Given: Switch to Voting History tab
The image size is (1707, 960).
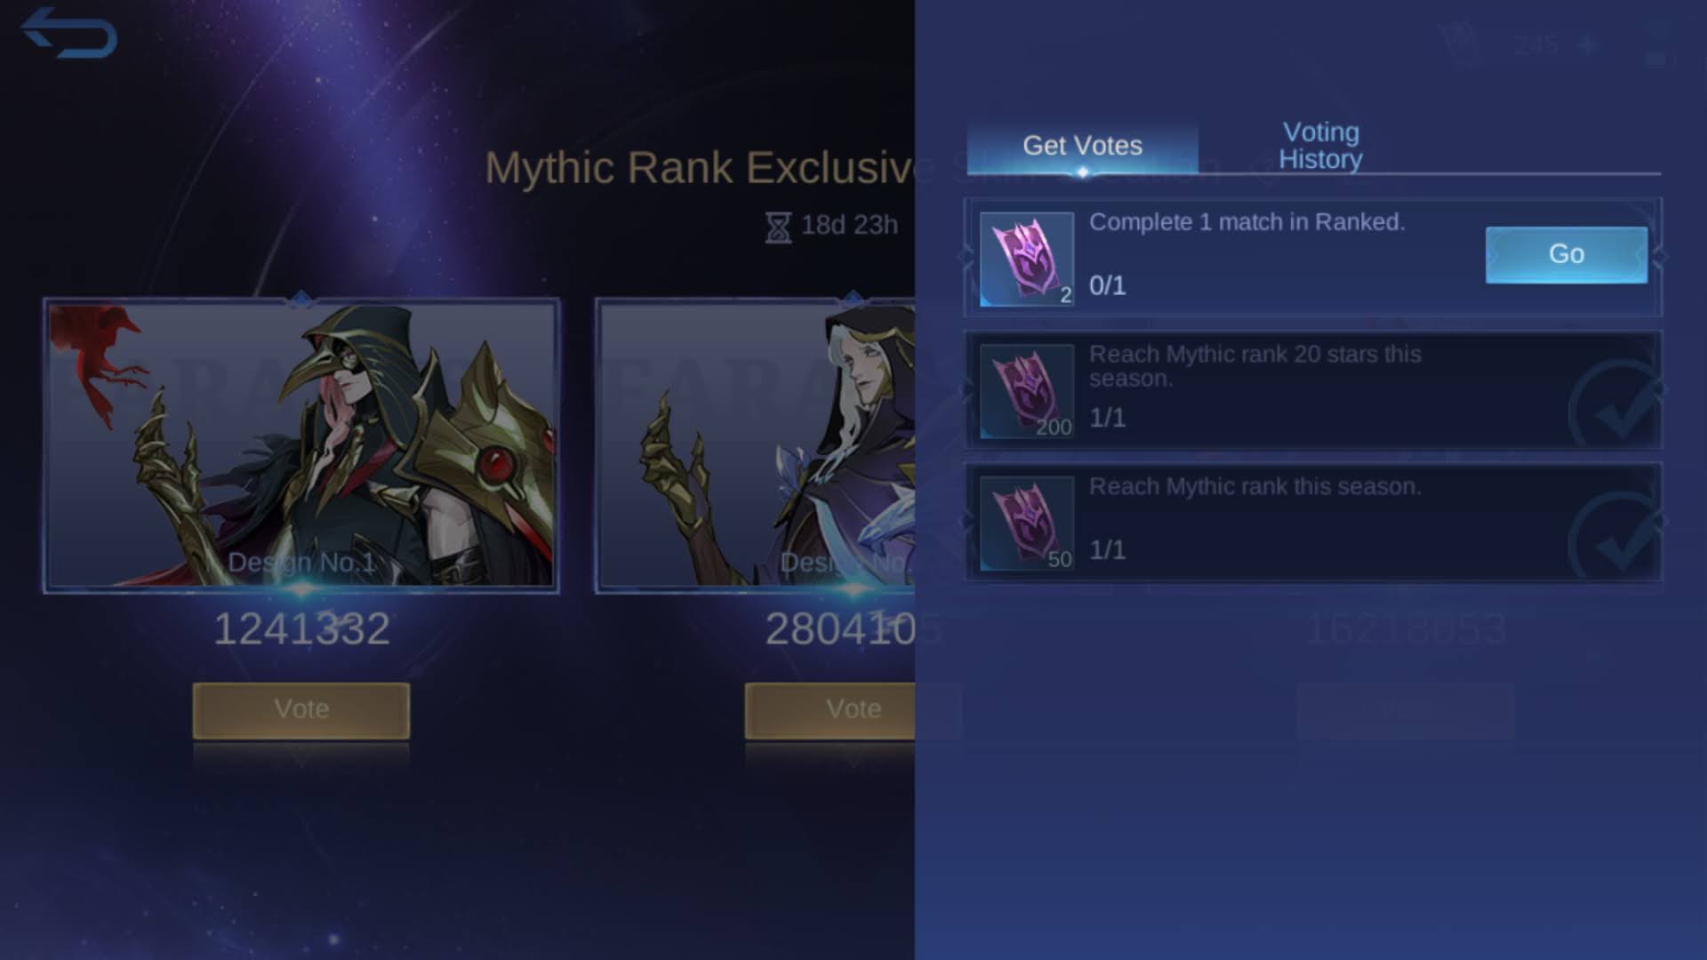Looking at the screenshot, I should click(x=1320, y=146).
